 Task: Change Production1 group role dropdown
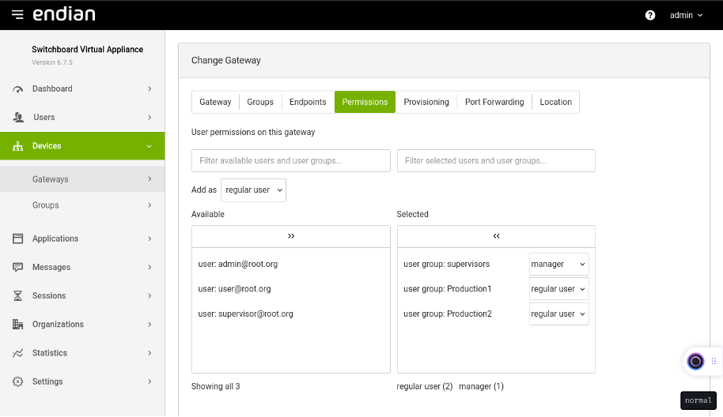pyautogui.click(x=558, y=289)
